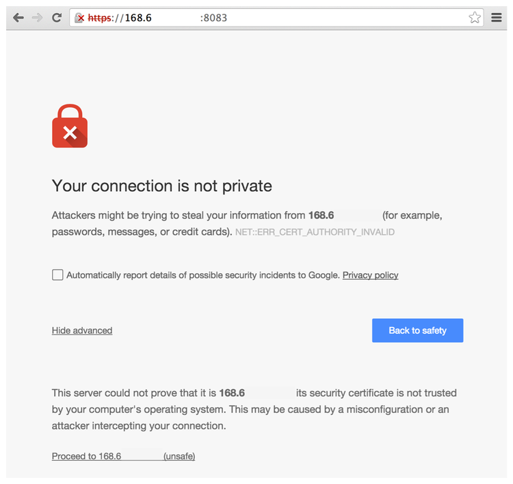Enable automatic security incident reporting checkbox
513x484 pixels.
pyautogui.click(x=57, y=275)
